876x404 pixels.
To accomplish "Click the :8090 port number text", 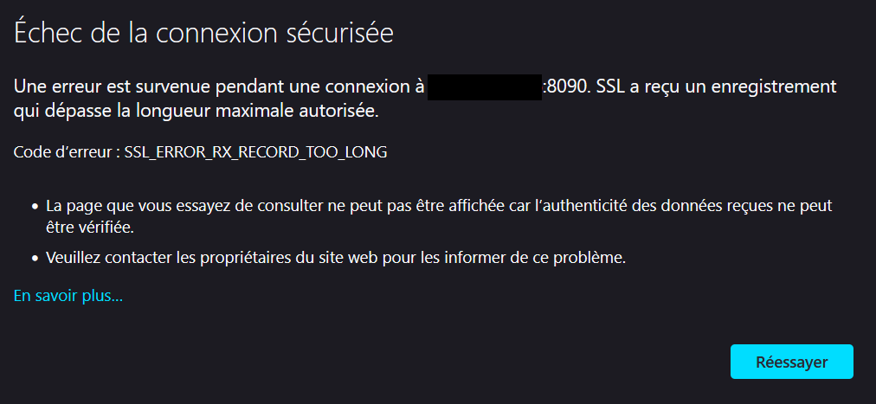I will (564, 87).
